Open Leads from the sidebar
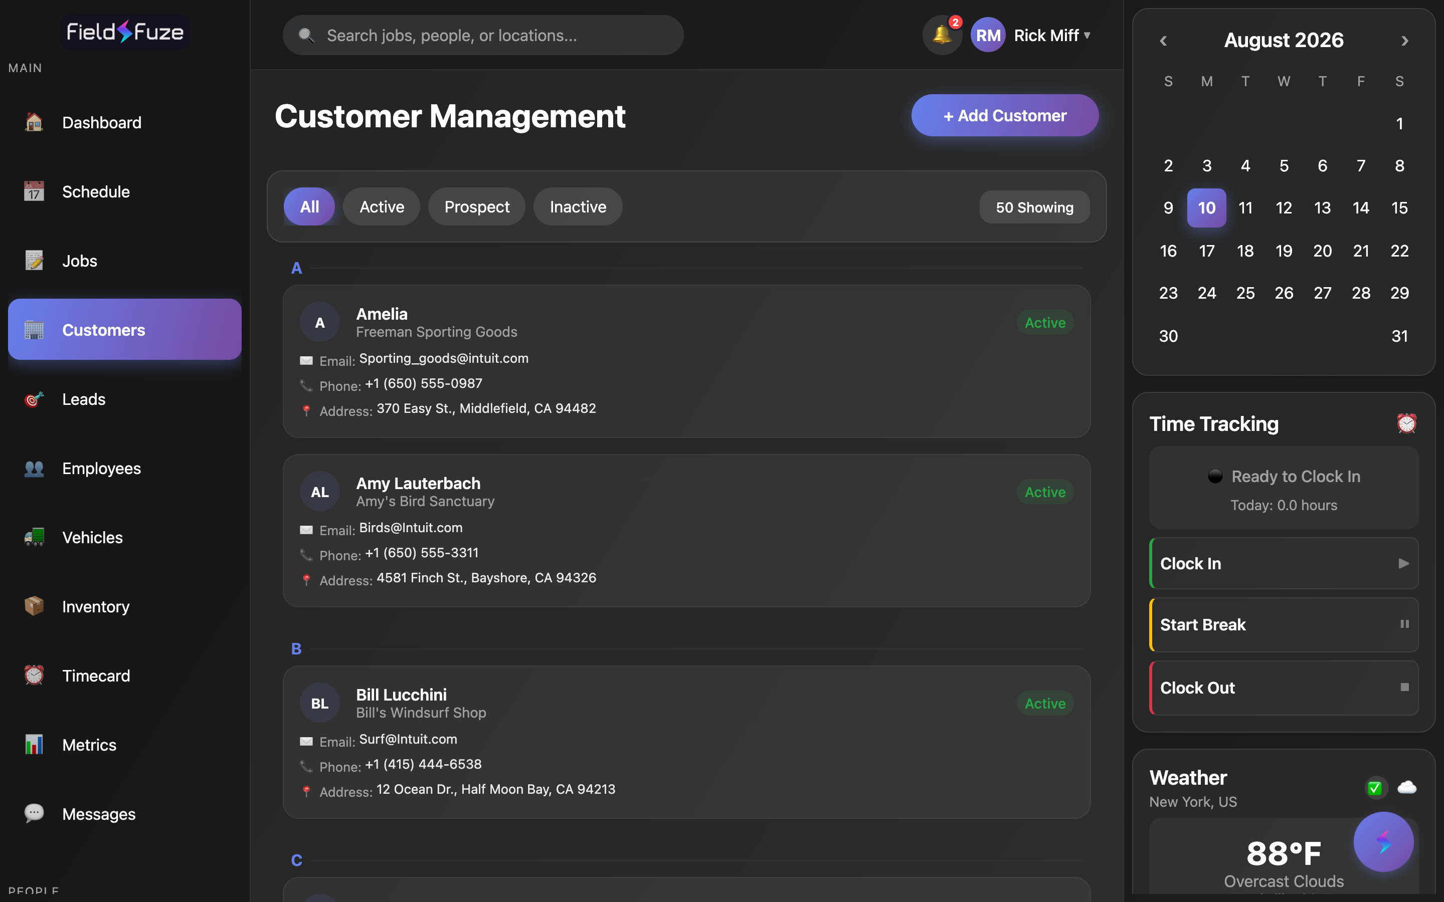 click(x=125, y=399)
